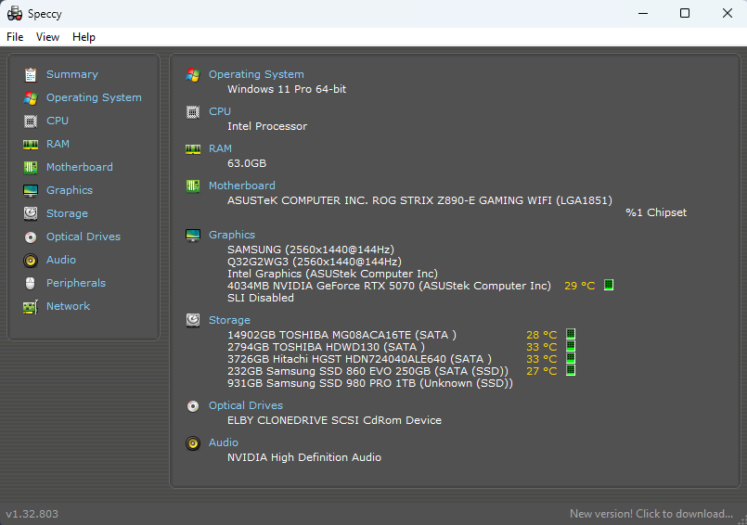The width and height of the screenshot is (747, 525).
Task: Click the RAM heading link in summary
Action: coord(220,148)
